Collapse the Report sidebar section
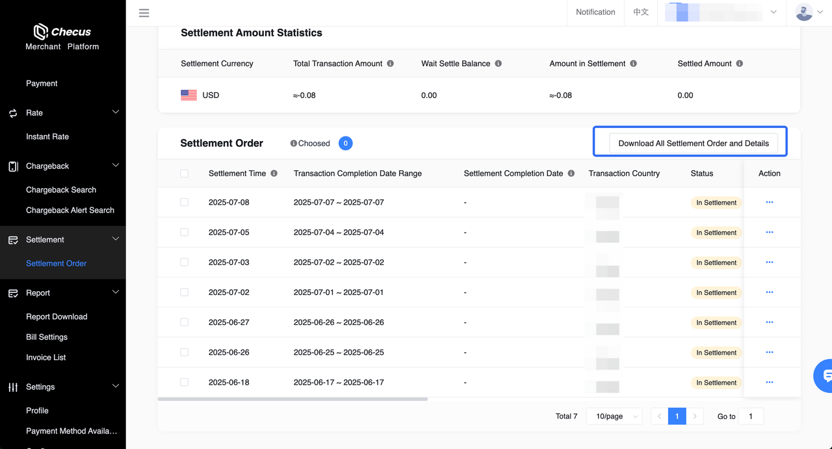Viewport: 832px width, 449px height. [x=116, y=292]
